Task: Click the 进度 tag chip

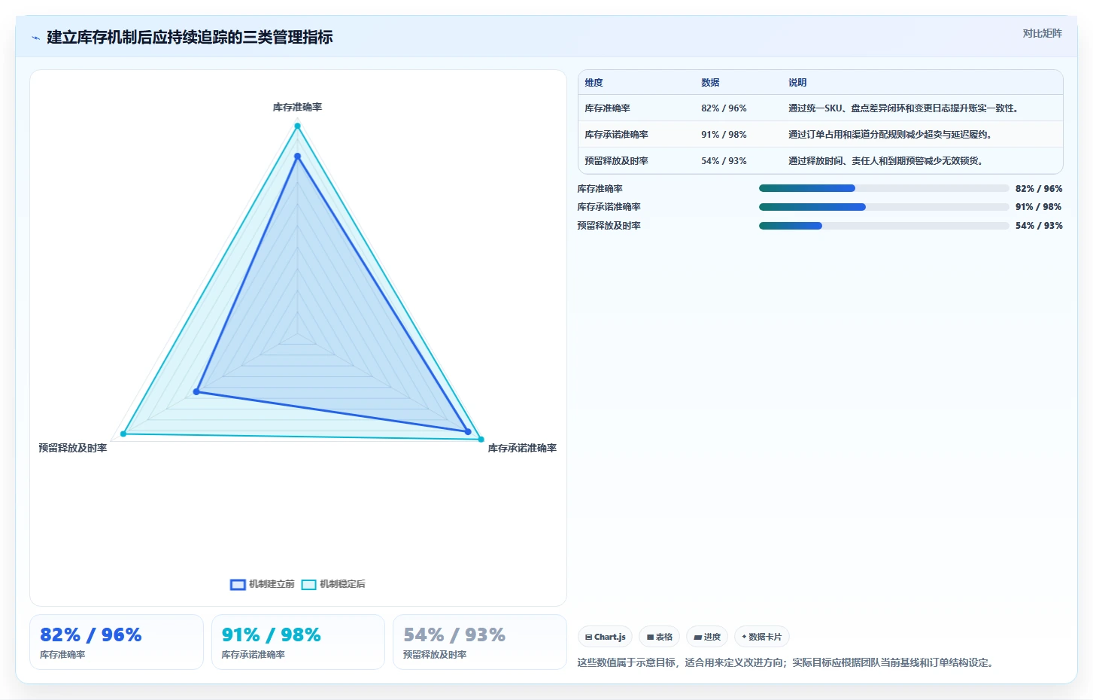Action: pyautogui.click(x=707, y=637)
